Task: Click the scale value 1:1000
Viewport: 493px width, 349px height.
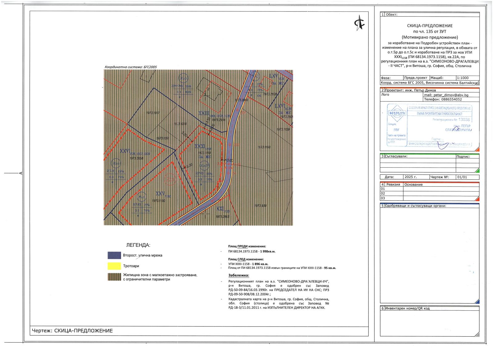Action: coord(462,78)
